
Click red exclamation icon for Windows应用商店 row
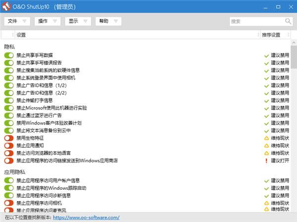tap(266, 161)
